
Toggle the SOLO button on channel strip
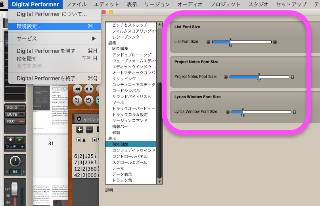coord(15,107)
